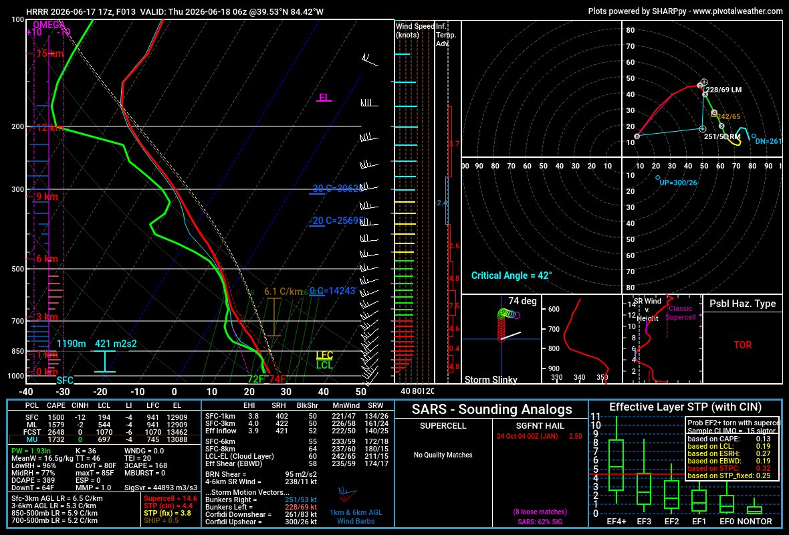Viewport: 789px width, 535px height.
Task: Click the 1190m effective inflow label
Action: [71, 344]
